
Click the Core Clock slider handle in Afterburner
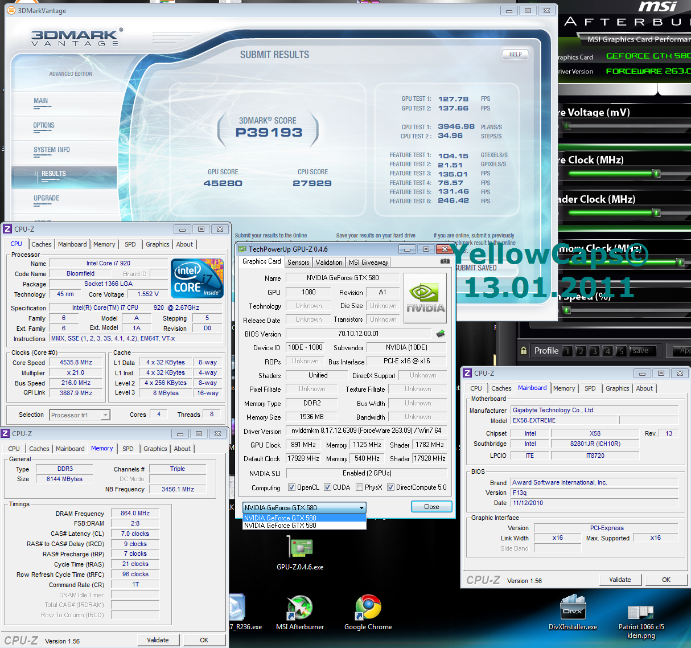(x=656, y=174)
